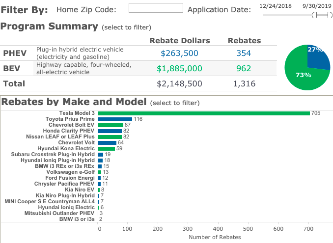Click the Kia Niro Plug-In Hybrid label

(65, 195)
